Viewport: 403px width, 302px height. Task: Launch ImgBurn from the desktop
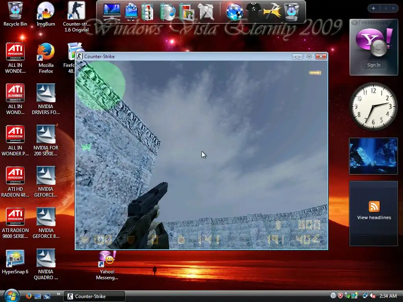tap(46, 14)
